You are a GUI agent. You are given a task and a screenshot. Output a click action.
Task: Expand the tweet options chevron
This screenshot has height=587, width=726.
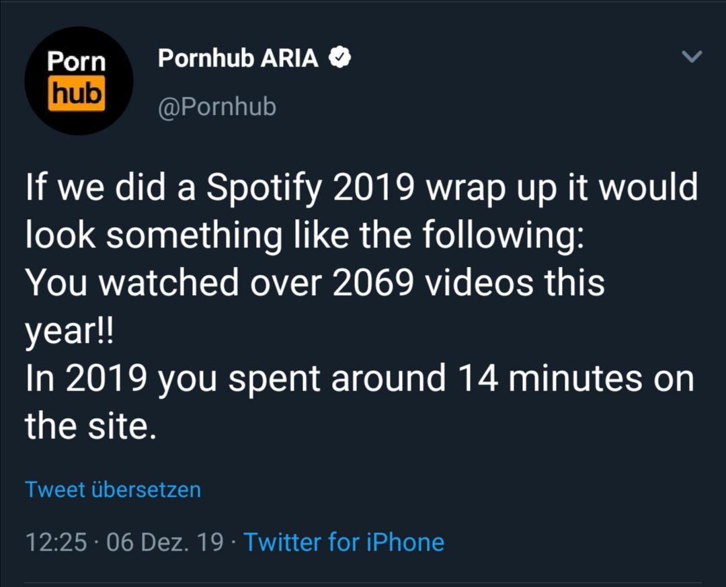691,58
